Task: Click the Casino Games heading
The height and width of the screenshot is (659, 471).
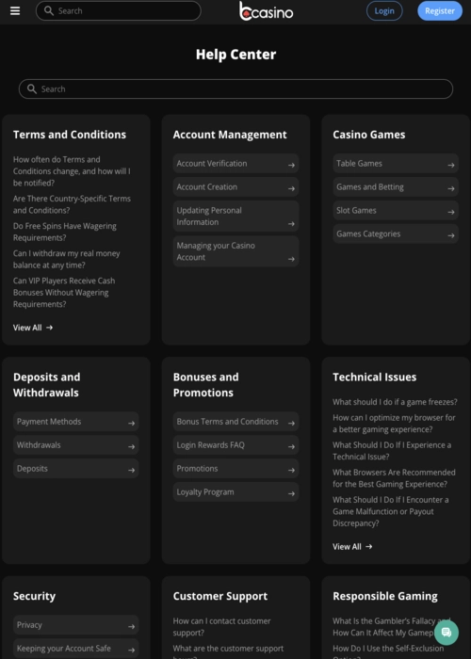Action: point(369,135)
